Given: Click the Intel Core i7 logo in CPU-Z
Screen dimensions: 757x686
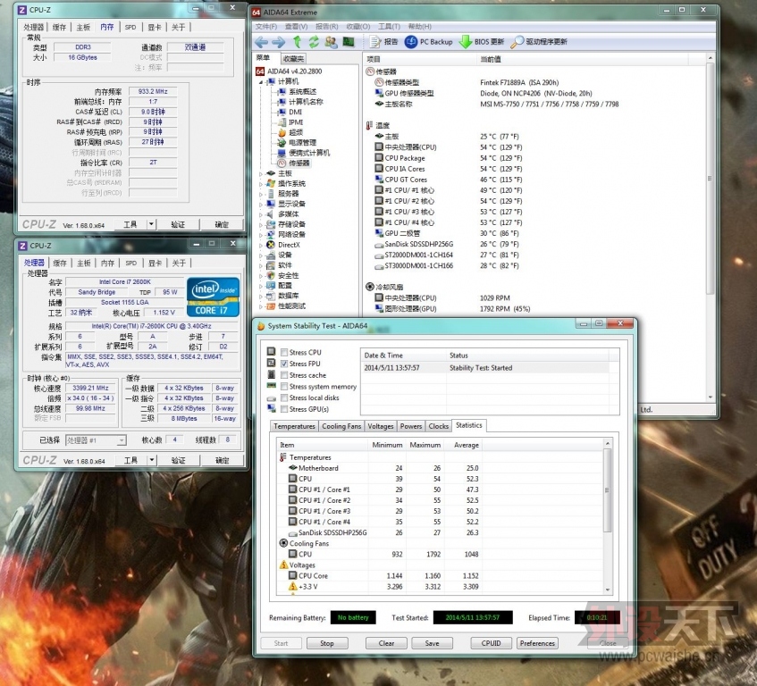Looking at the screenshot, I should (213, 297).
